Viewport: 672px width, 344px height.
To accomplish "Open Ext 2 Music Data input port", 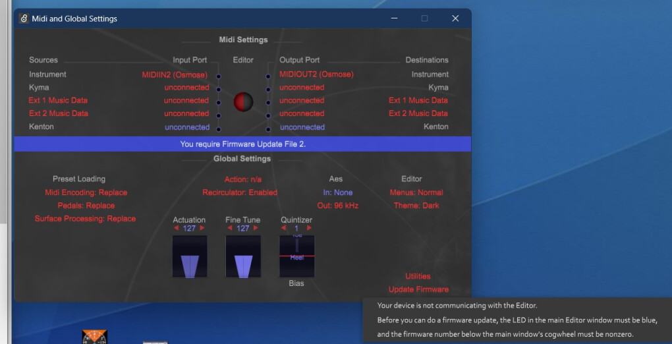I will tap(187, 113).
